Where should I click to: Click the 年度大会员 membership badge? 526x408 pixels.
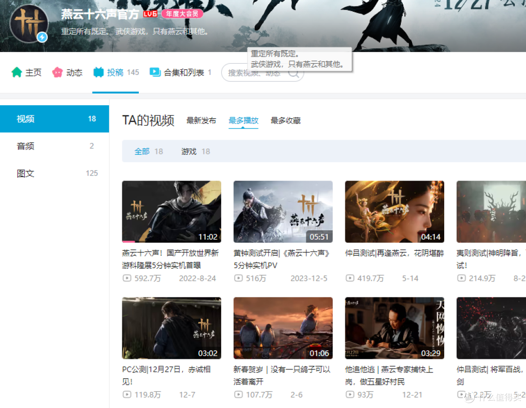tap(182, 14)
